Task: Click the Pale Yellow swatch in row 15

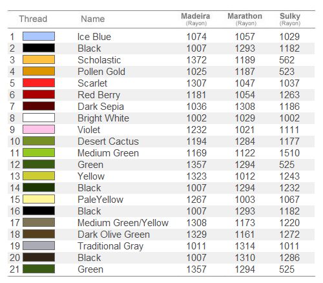Action: [x=39, y=199]
